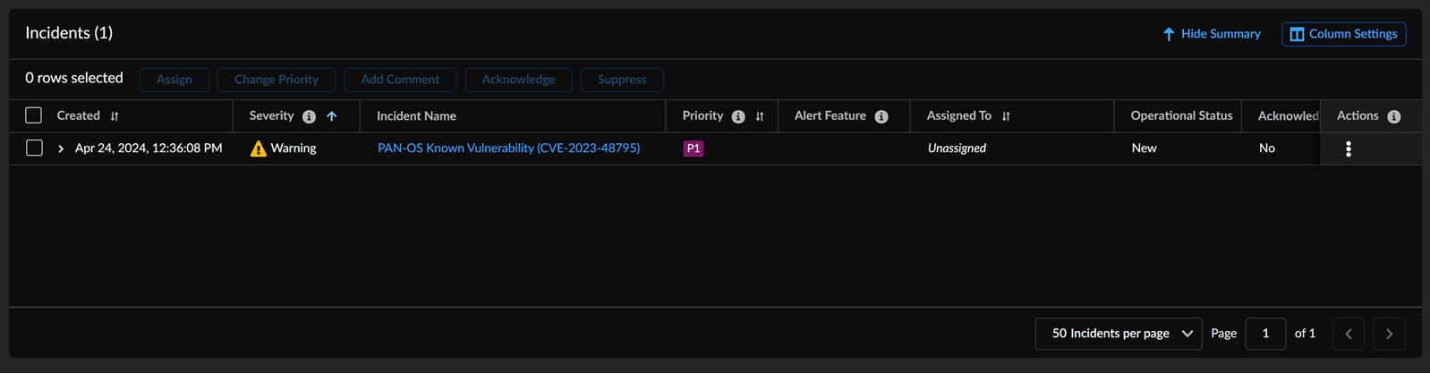Click the Add Comment button
This screenshot has width=1430, height=374.
(400, 80)
